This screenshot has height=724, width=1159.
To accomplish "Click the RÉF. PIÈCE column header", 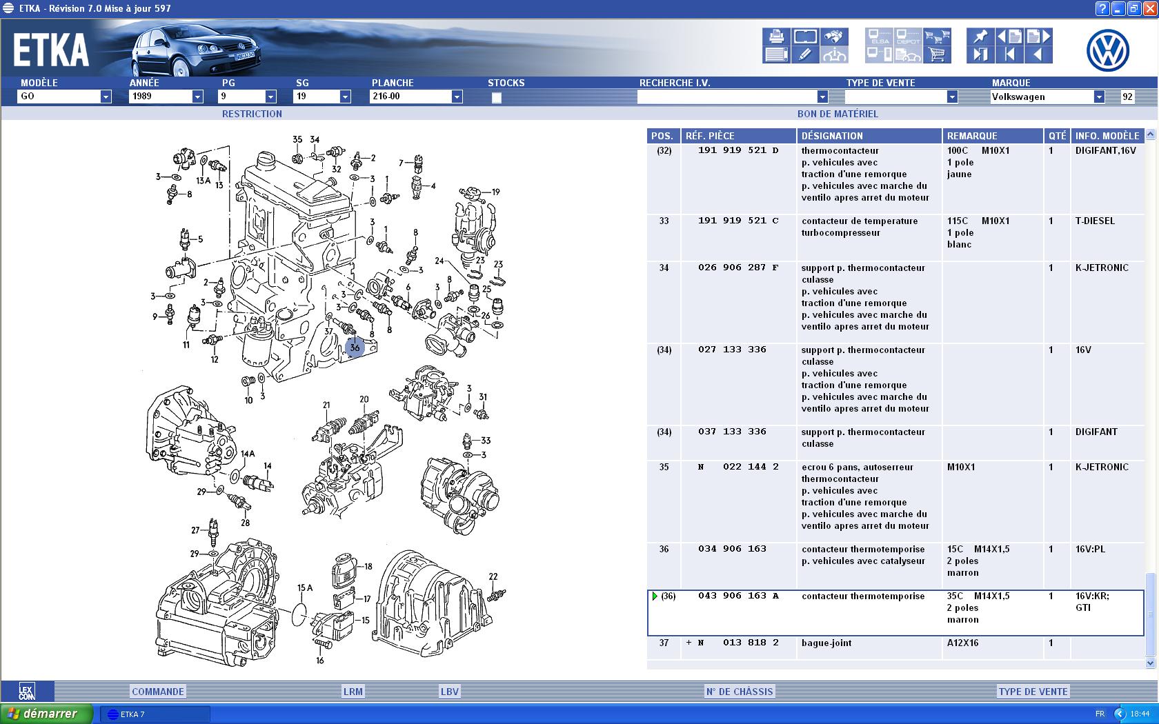I will pyautogui.click(x=738, y=136).
